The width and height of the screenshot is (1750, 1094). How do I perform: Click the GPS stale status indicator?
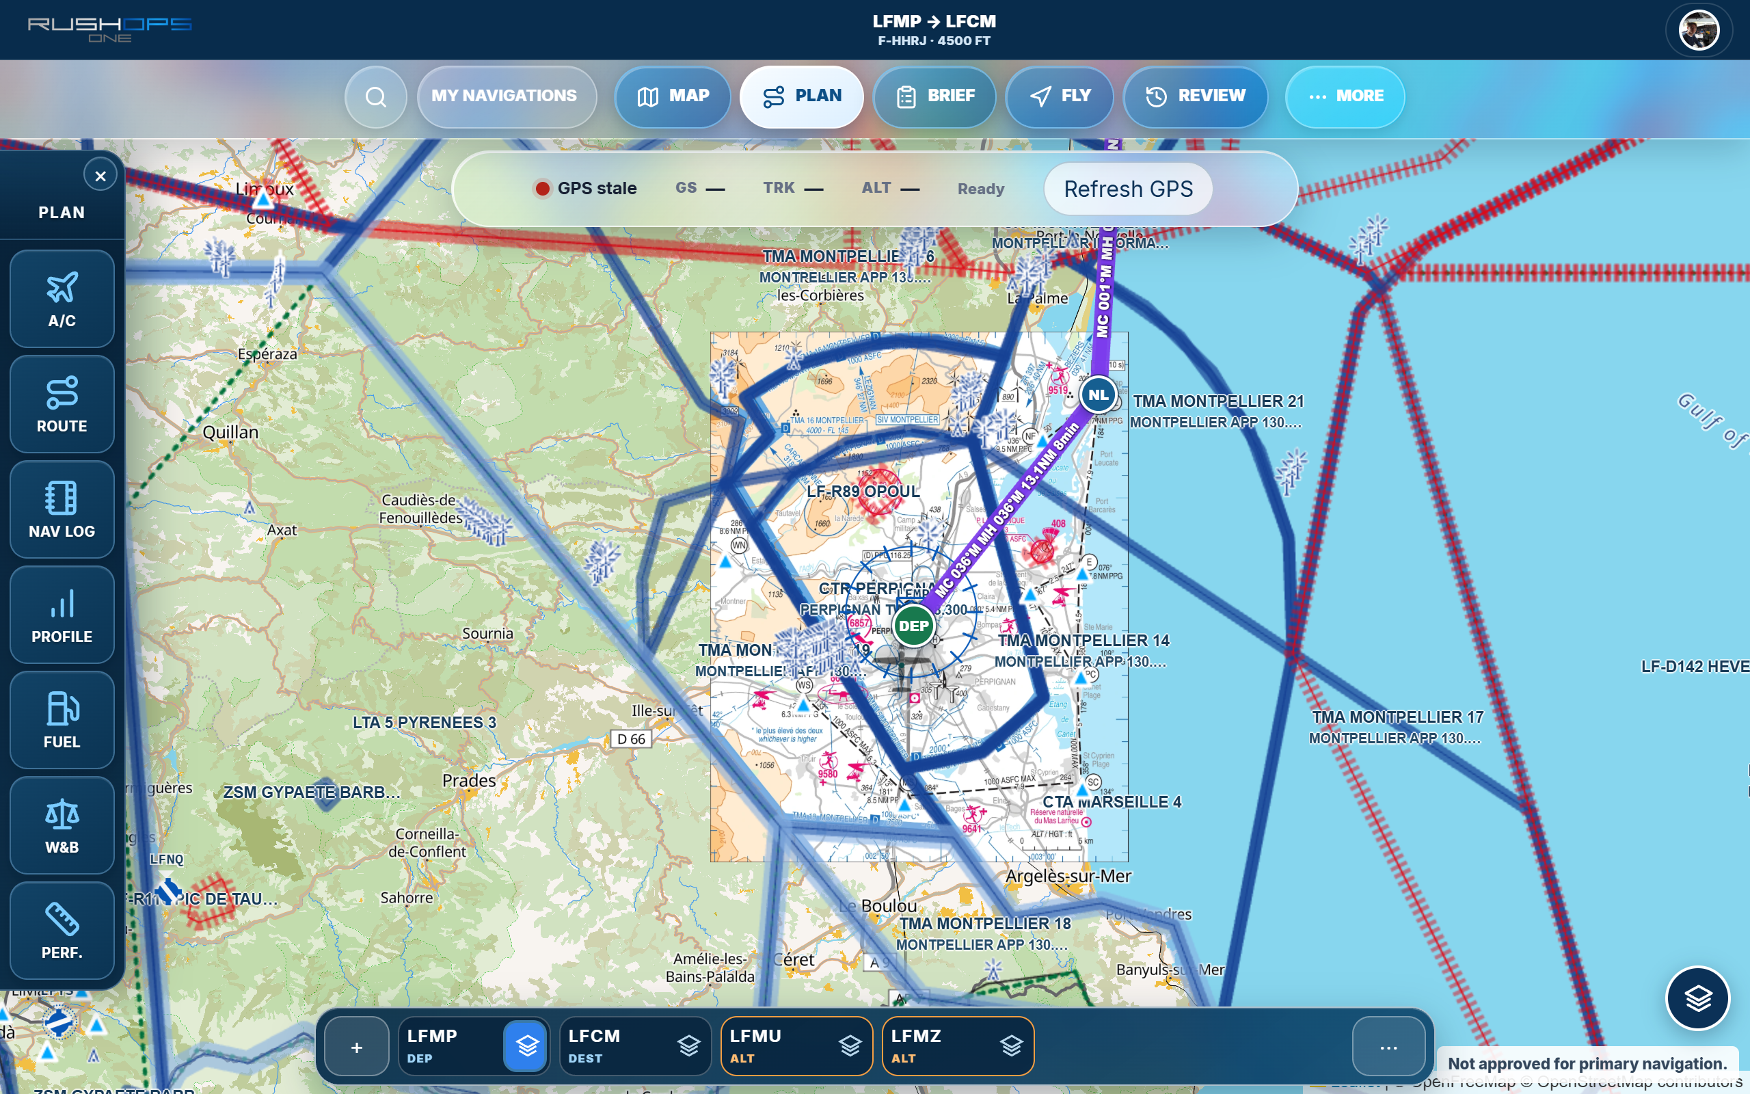click(x=586, y=188)
